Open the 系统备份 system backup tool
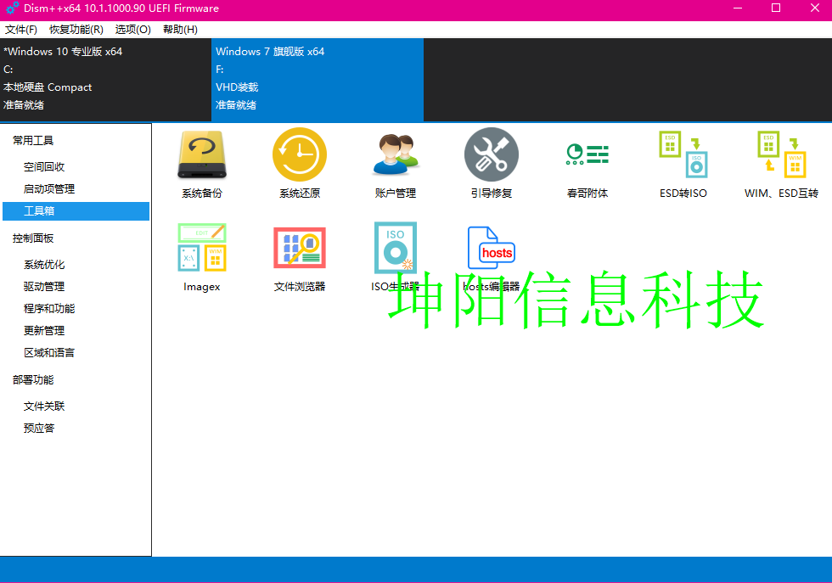832x583 pixels. click(202, 164)
